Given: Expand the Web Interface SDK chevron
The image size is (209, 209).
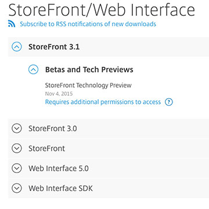Looking at the screenshot, I should 17,188.
